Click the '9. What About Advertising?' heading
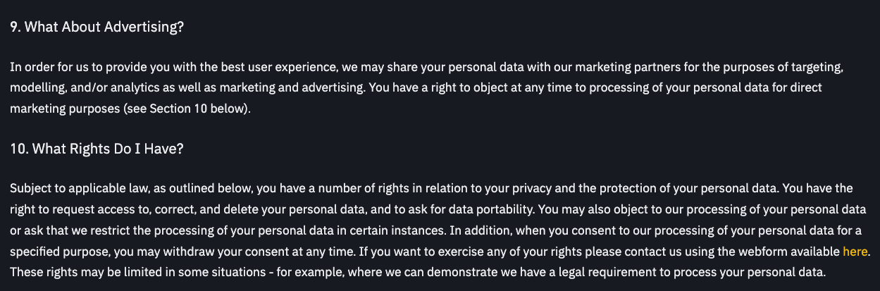 [x=97, y=27]
